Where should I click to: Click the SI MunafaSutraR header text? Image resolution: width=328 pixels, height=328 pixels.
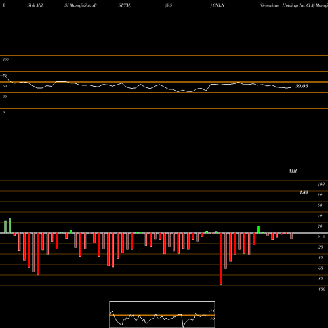(x=81, y=5)
